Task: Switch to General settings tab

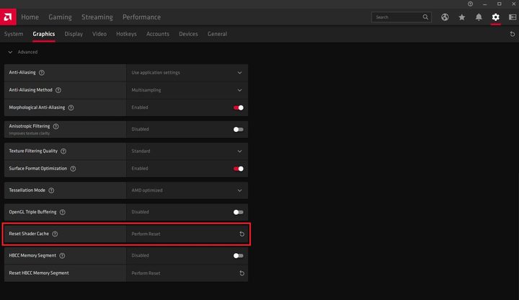Action: [x=217, y=34]
